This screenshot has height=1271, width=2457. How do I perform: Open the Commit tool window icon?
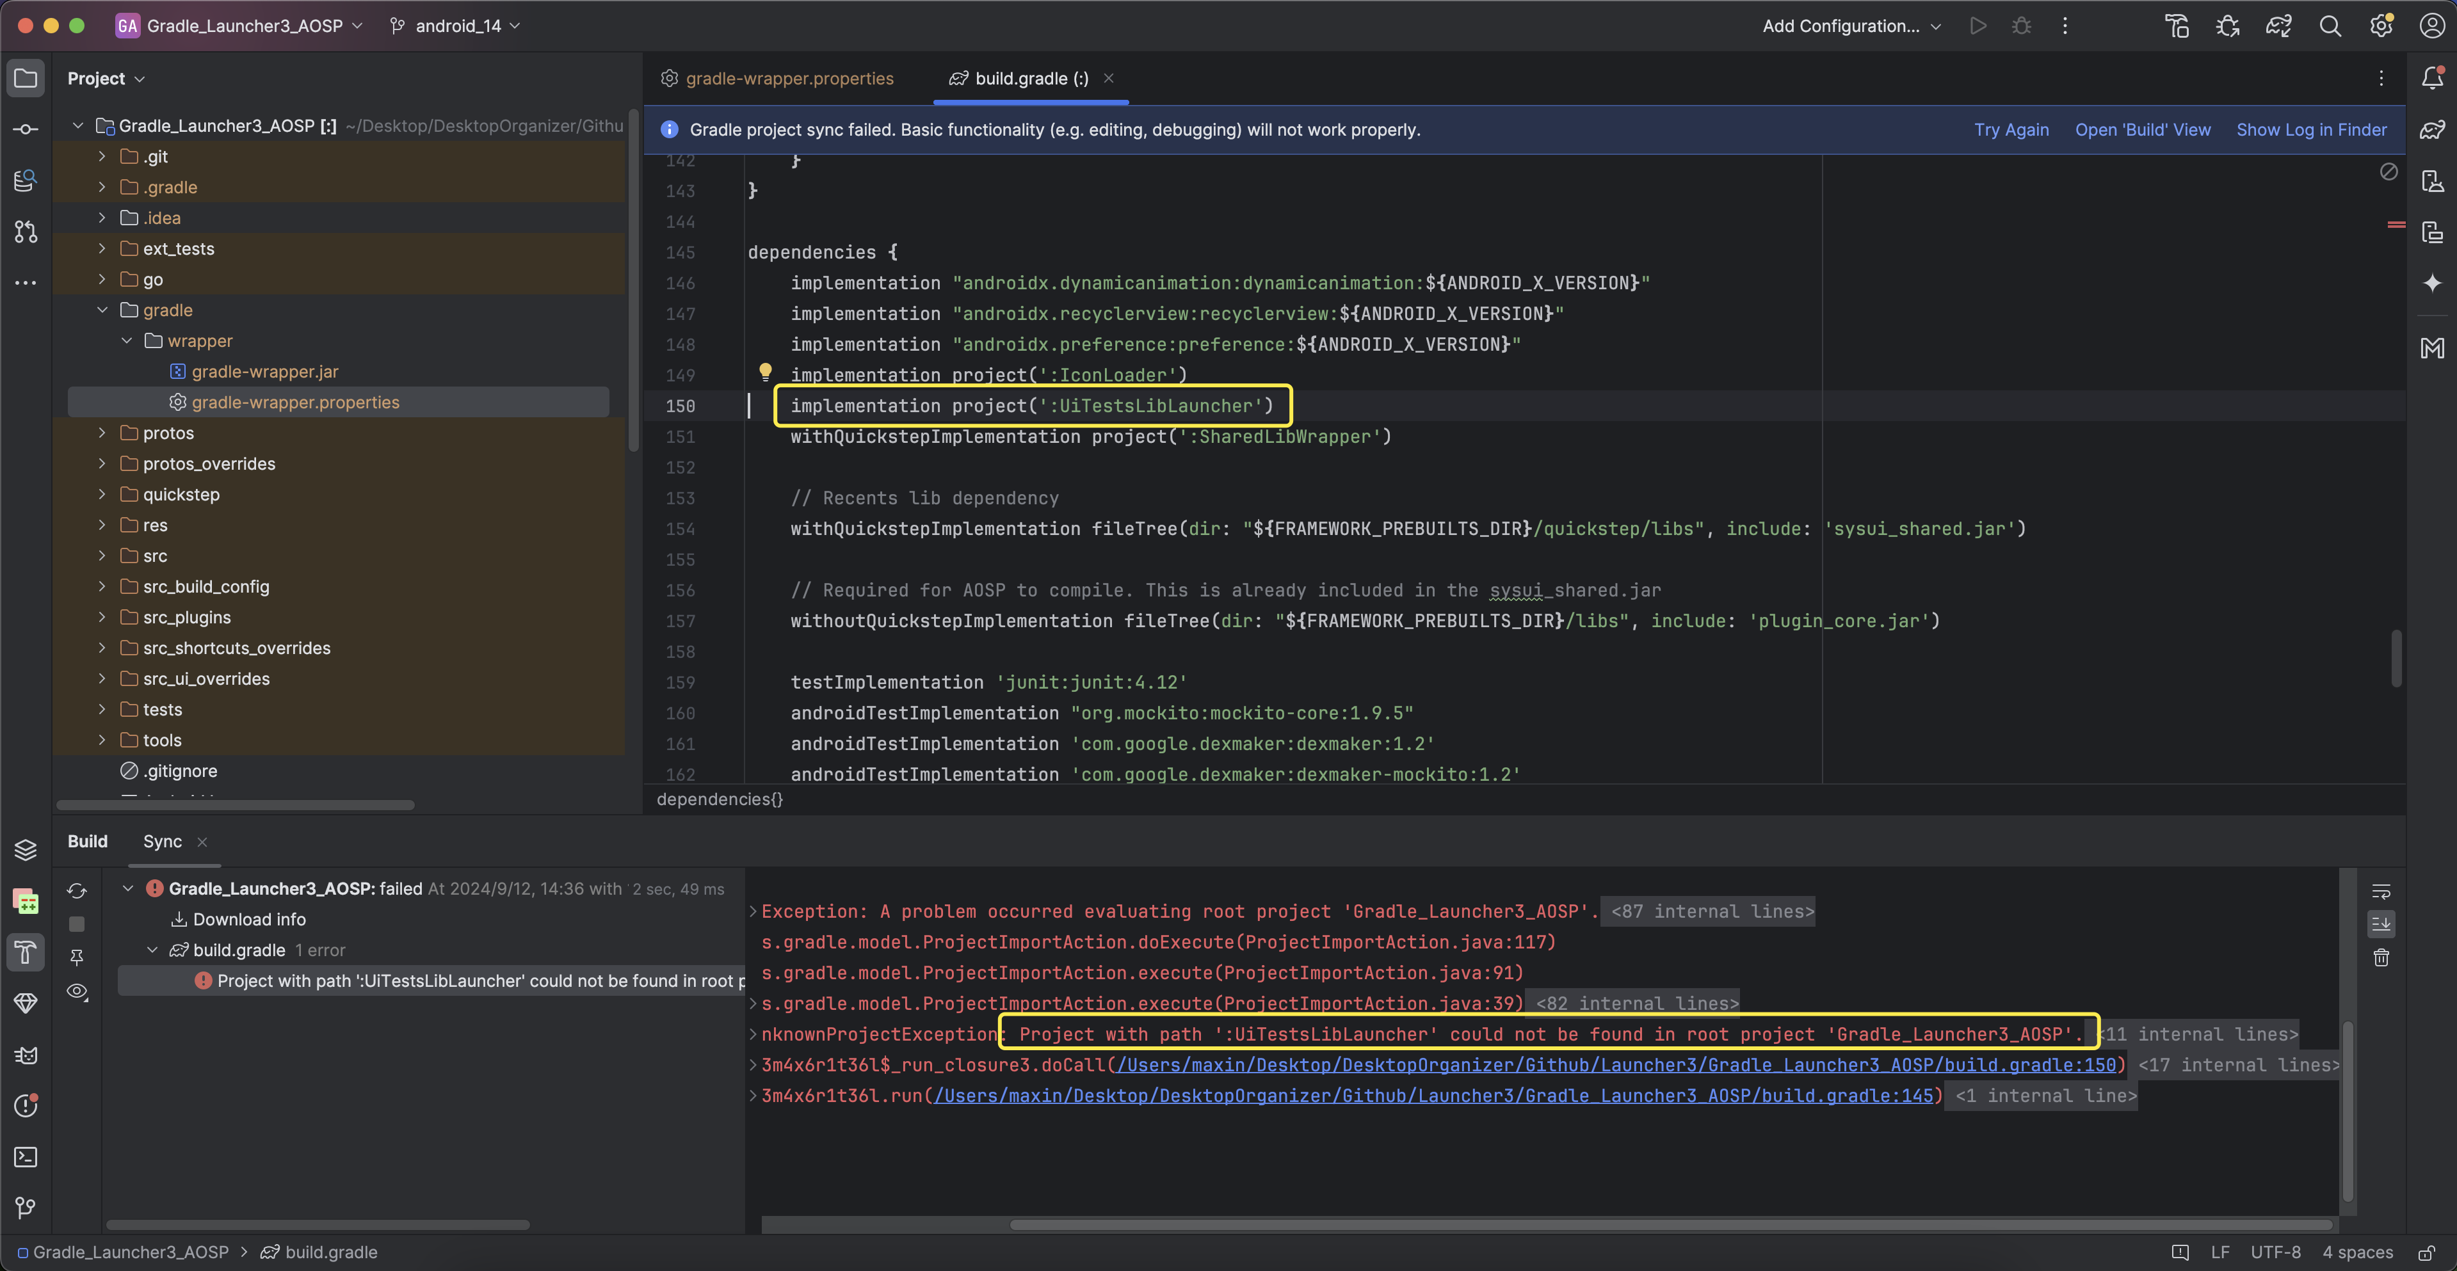coord(26,129)
